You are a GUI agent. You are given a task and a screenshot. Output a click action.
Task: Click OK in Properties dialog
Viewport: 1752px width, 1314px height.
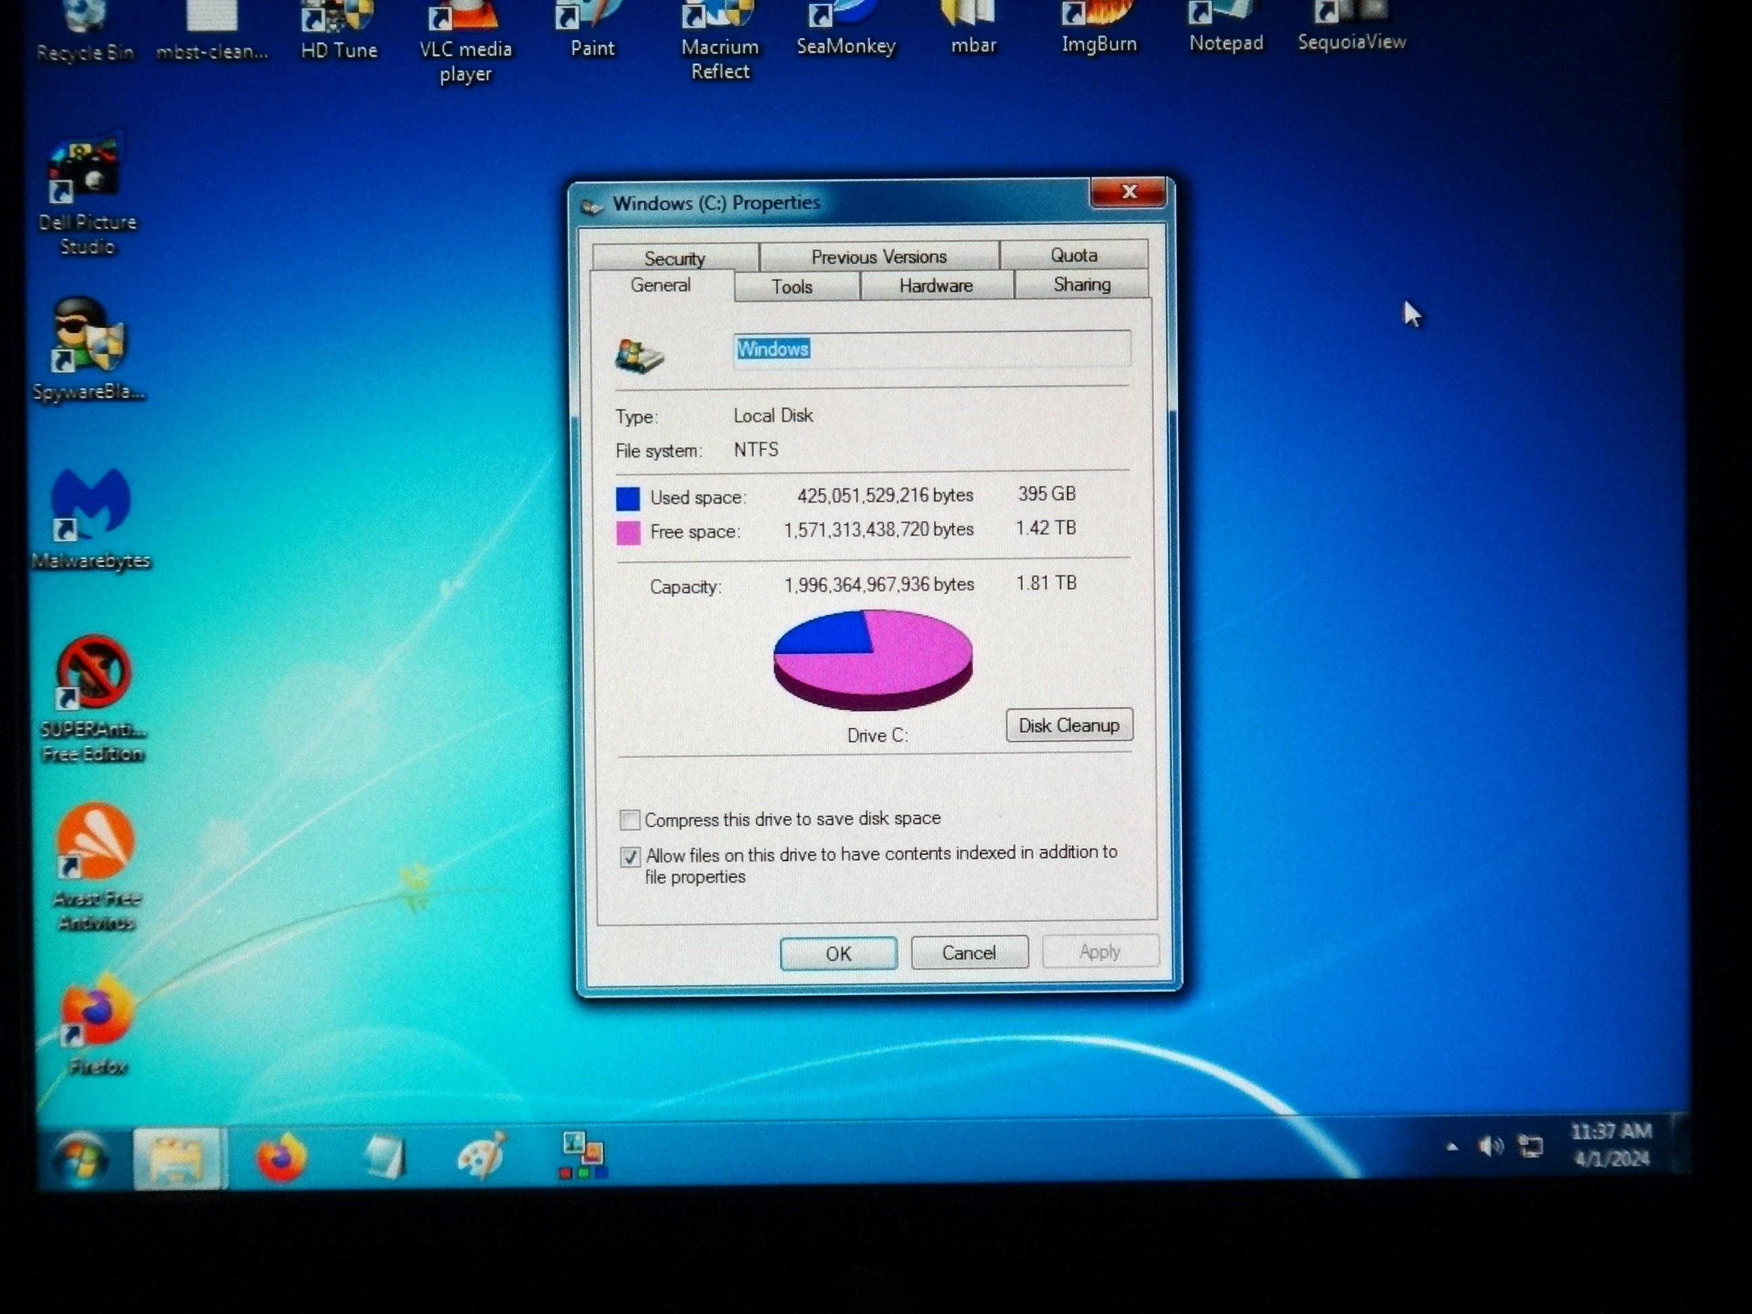pos(839,954)
